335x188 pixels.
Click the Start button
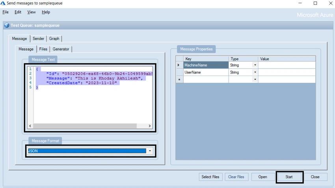click(289, 177)
